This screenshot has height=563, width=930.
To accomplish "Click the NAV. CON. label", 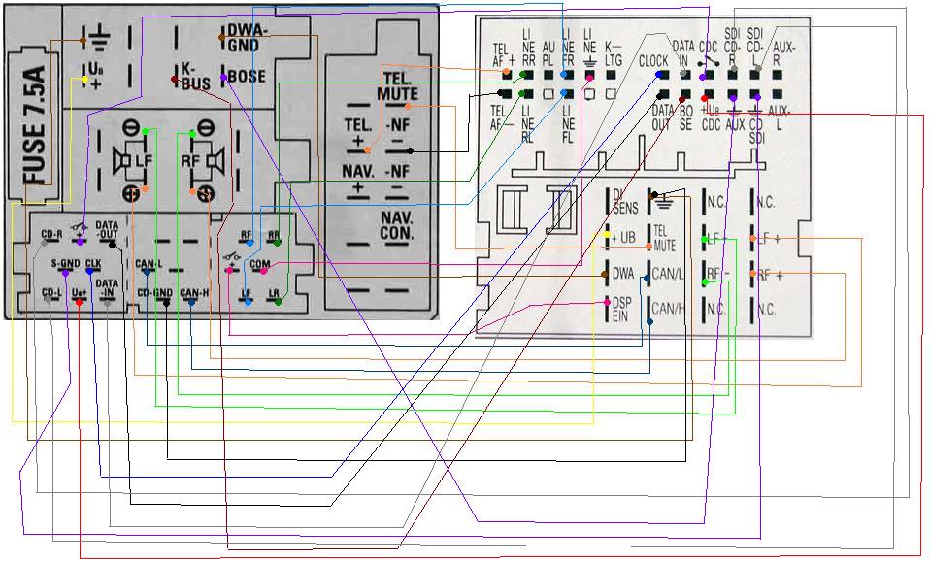I will 397,225.
